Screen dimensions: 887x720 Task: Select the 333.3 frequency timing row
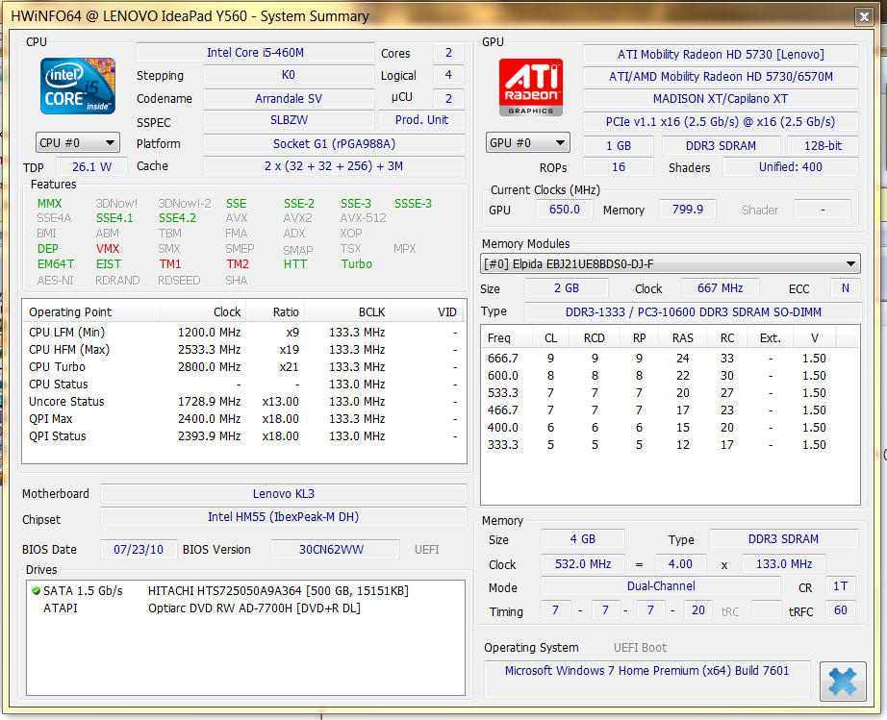click(x=671, y=445)
